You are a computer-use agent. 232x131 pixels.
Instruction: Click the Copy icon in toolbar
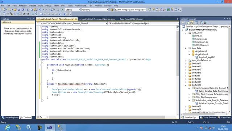(32, 10)
